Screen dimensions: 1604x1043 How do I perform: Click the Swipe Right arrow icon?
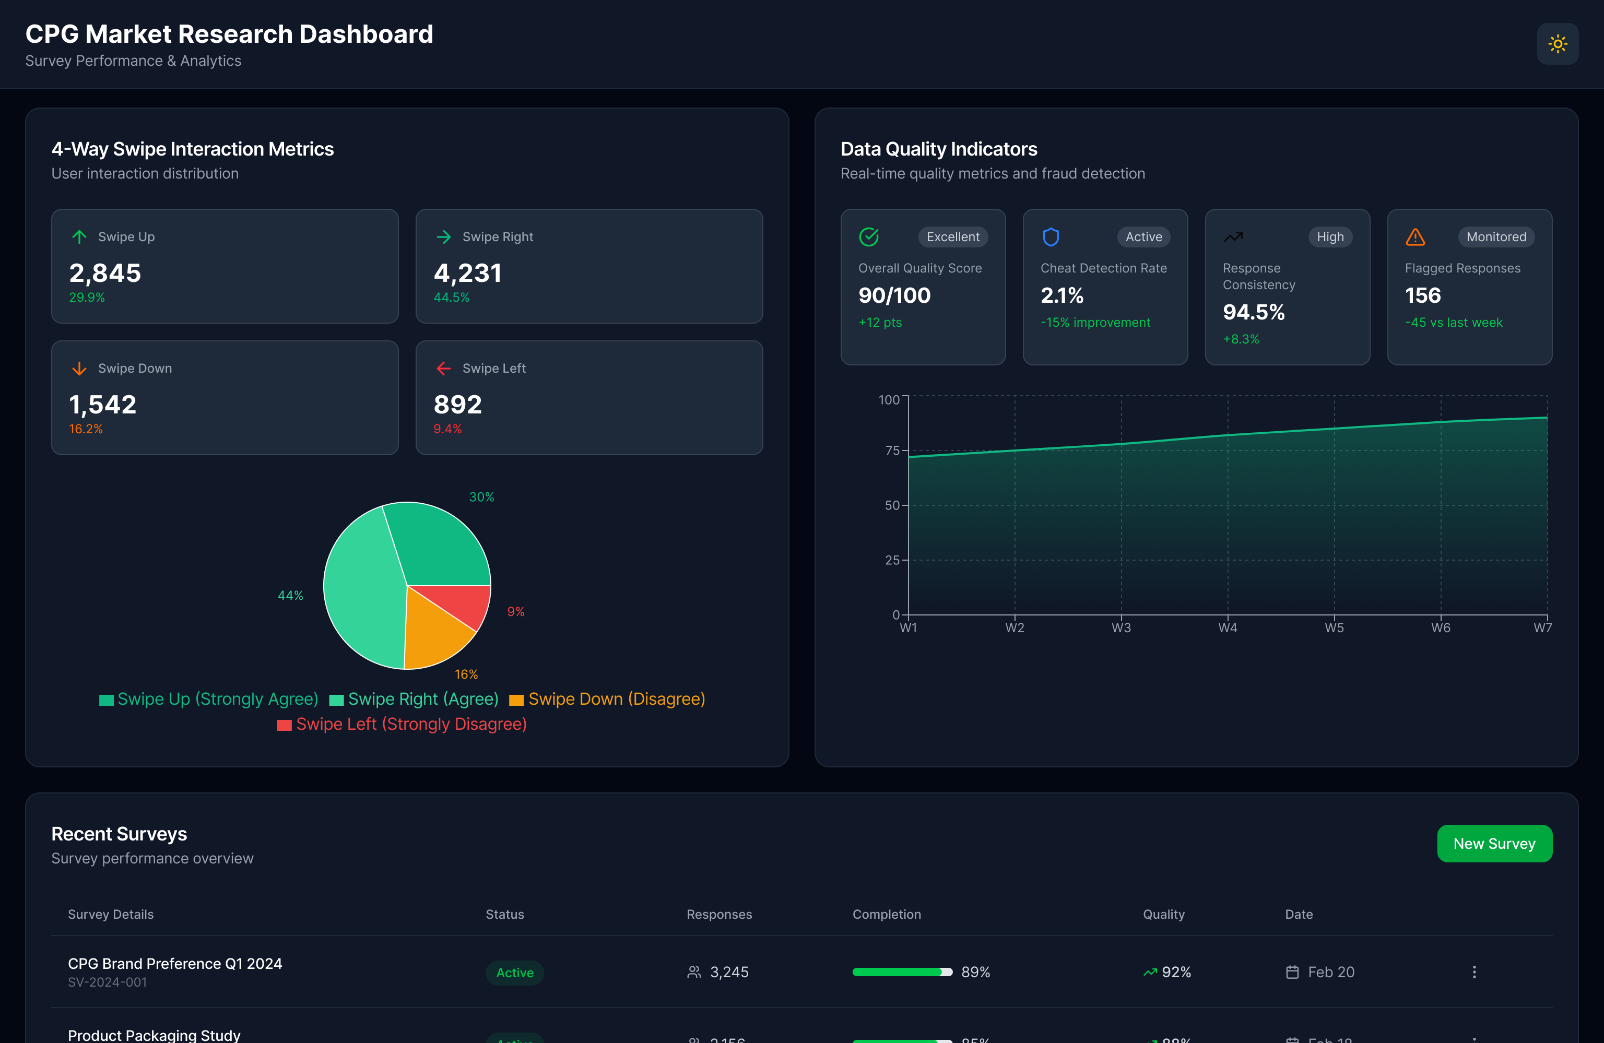click(443, 237)
